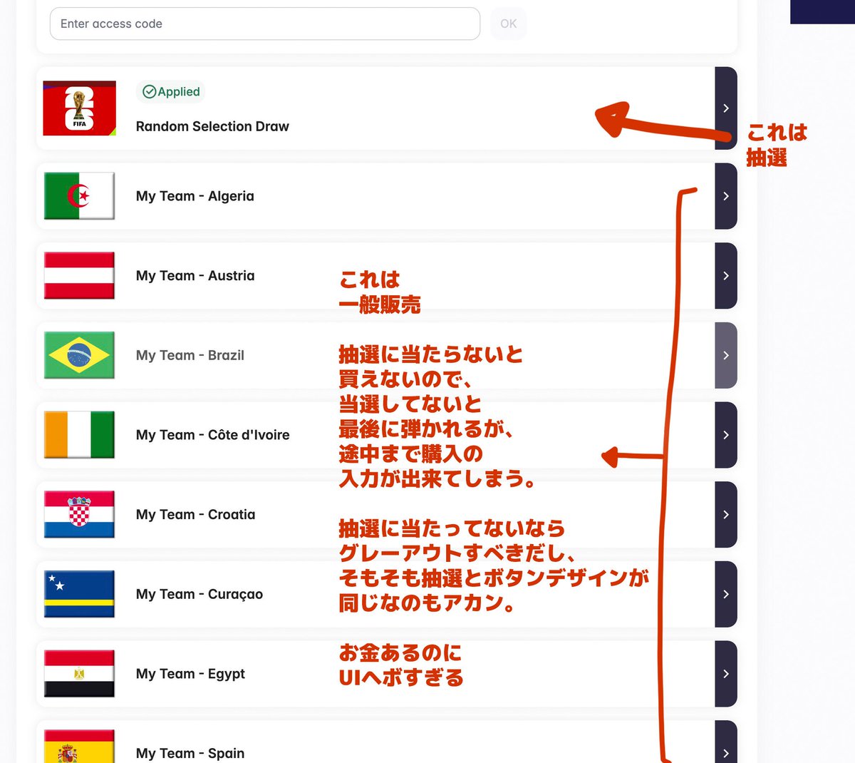This screenshot has width=855, height=763.
Task: Select My Team - Côte d'Ivoire label
Action: pos(213,435)
